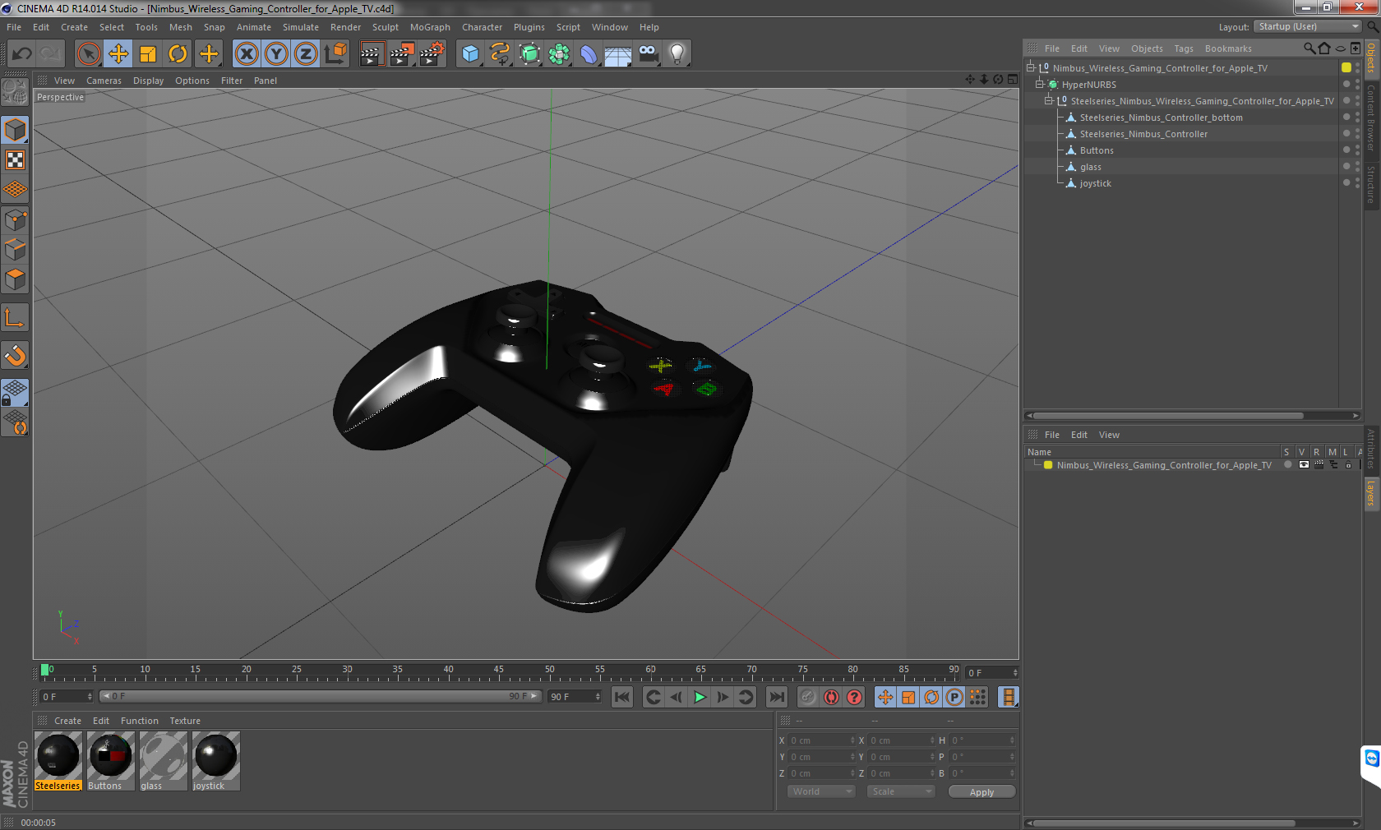Select the glass material thumbnail
The height and width of the screenshot is (830, 1381).
point(163,756)
